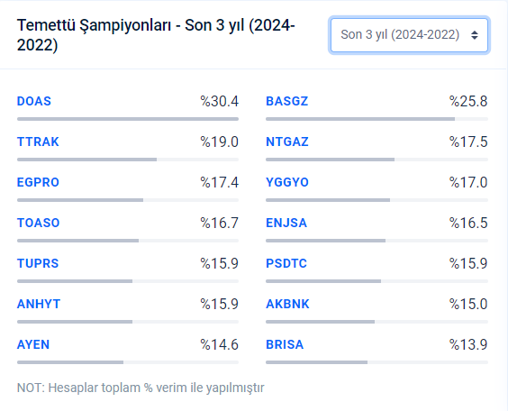Click the dropdown's up-down arrow icon
Screen dimensions: 508x411
[475, 35]
